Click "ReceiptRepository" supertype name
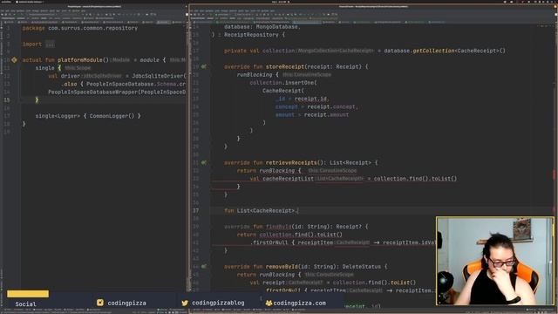The image size is (558, 314). pyautogui.click(x=251, y=35)
